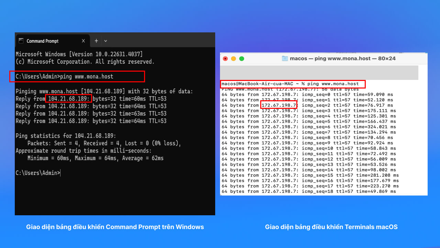Open a new Command Prompt tab with plus
The width and height of the screenshot is (440, 248).
click(x=96, y=41)
